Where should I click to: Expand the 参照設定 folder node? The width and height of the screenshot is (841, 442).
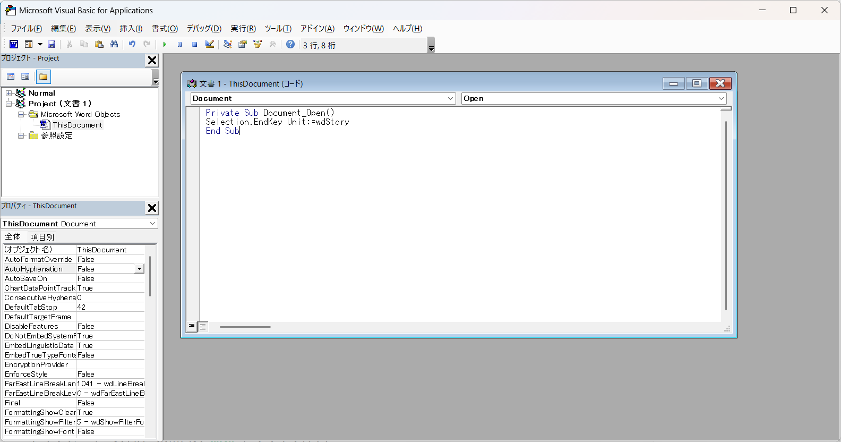coord(21,136)
